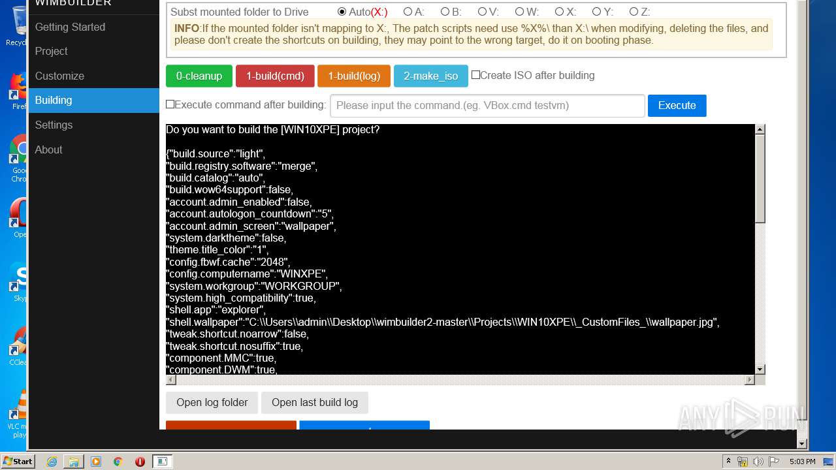
Task: Click the console vertical scrollbar thumb
Action: tap(760, 179)
